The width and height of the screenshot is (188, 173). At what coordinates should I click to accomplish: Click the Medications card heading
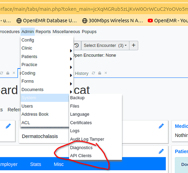pyautogui.click(x=181, y=126)
